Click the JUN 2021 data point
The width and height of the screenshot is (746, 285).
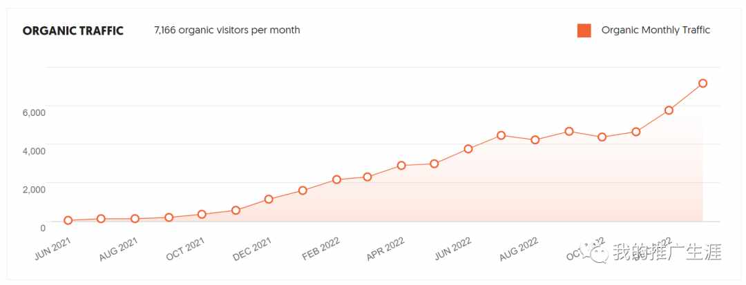68,221
